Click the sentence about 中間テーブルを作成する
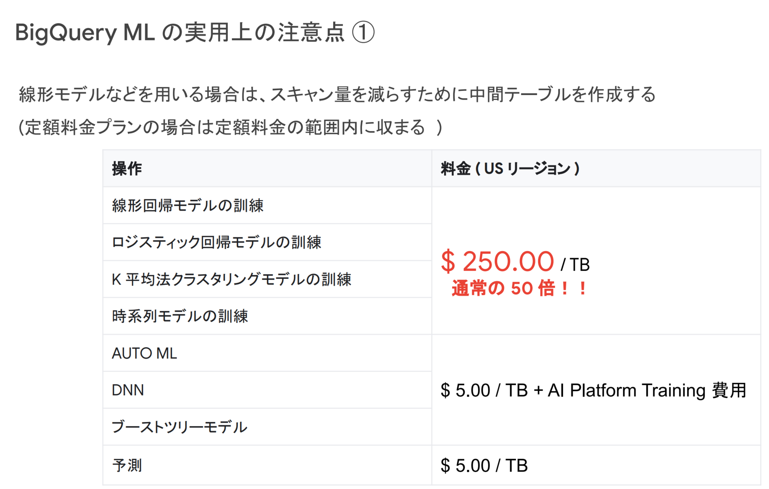The image size is (769, 489). pyautogui.click(x=337, y=95)
